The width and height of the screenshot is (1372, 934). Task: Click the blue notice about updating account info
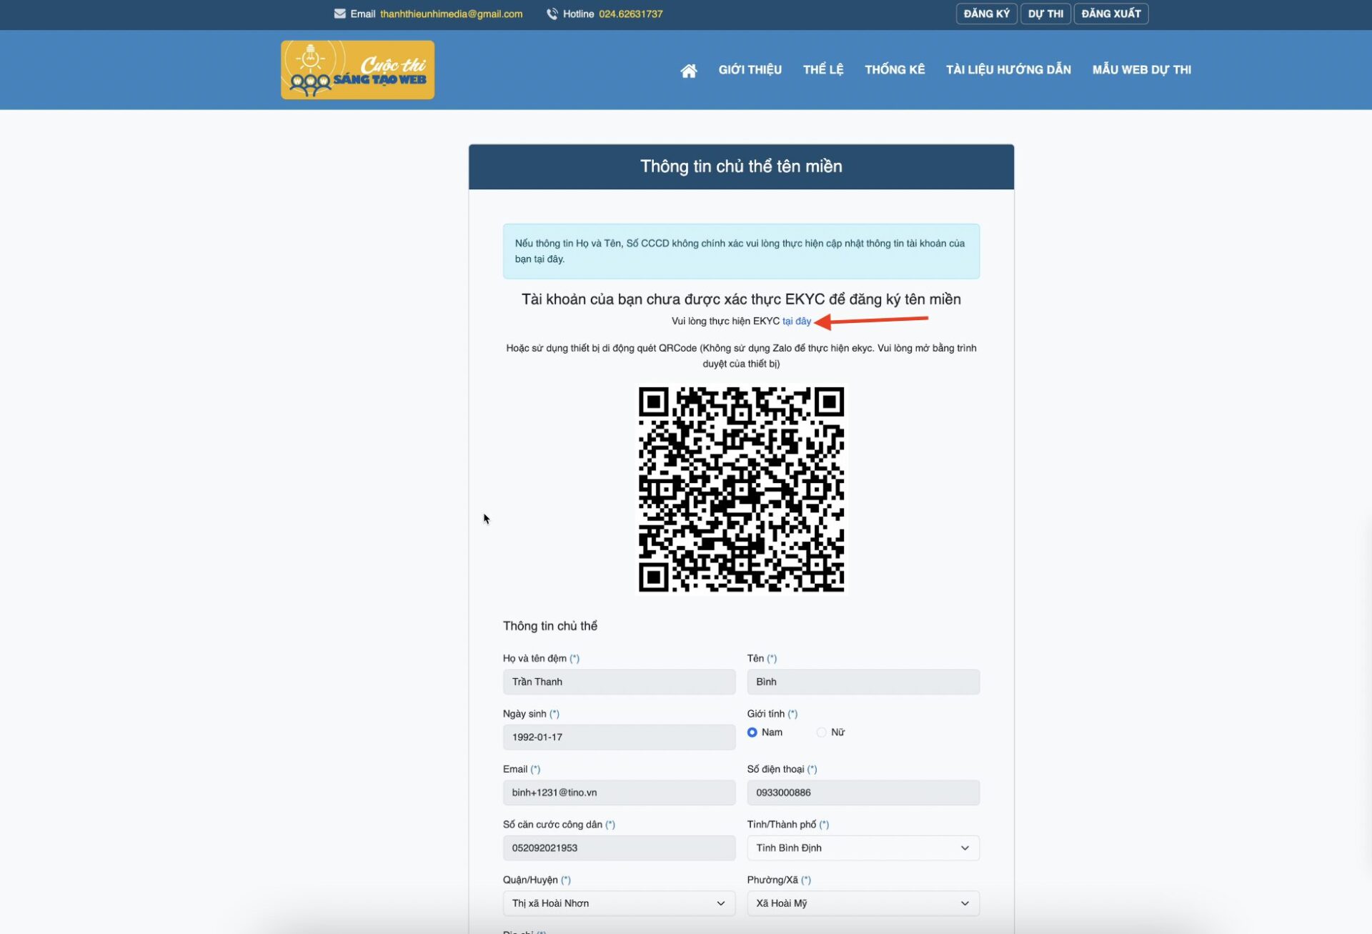coord(741,251)
